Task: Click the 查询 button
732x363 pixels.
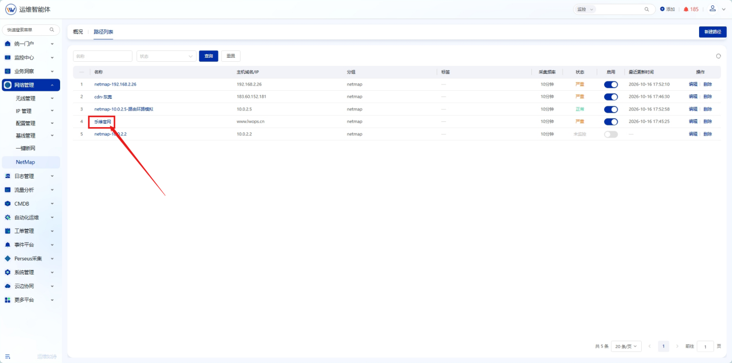Action: (209, 56)
